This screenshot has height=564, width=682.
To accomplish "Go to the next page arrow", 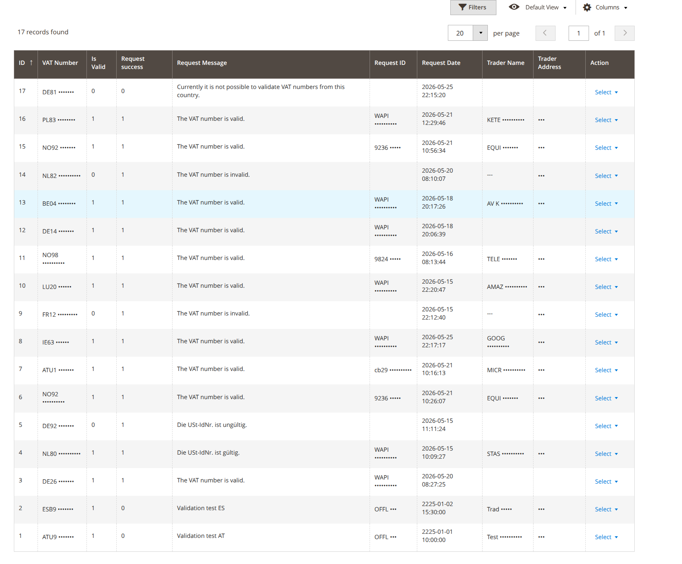I will point(624,33).
